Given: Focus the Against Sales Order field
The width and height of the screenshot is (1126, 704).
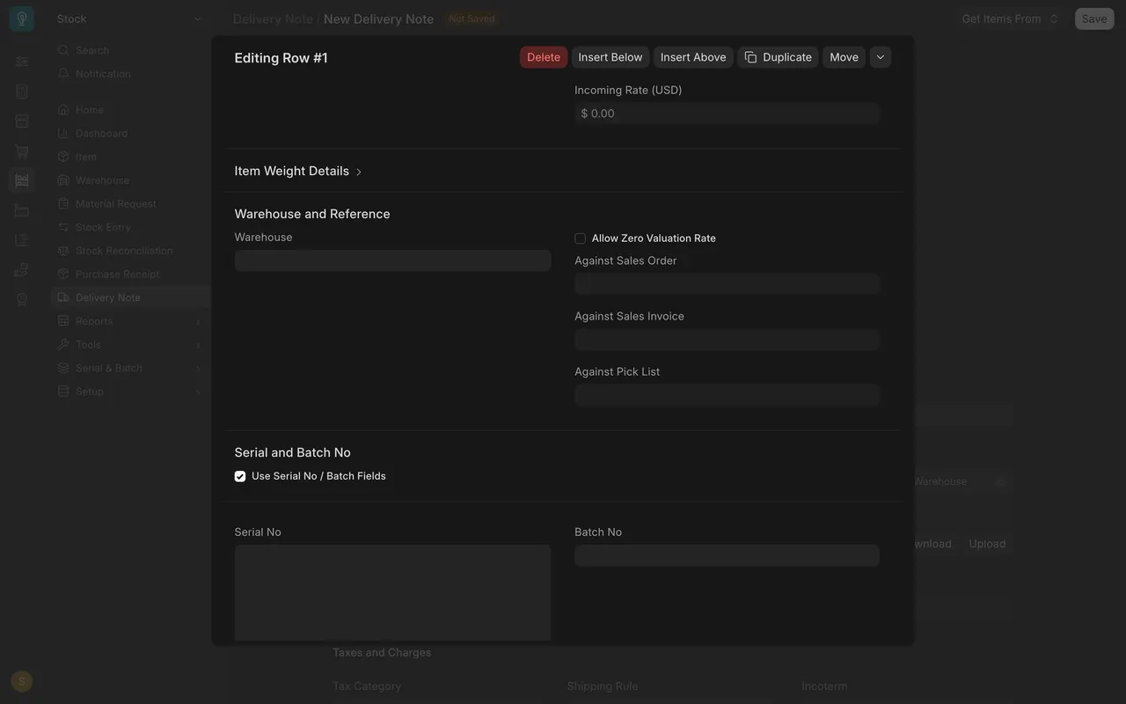Looking at the screenshot, I should tap(727, 283).
